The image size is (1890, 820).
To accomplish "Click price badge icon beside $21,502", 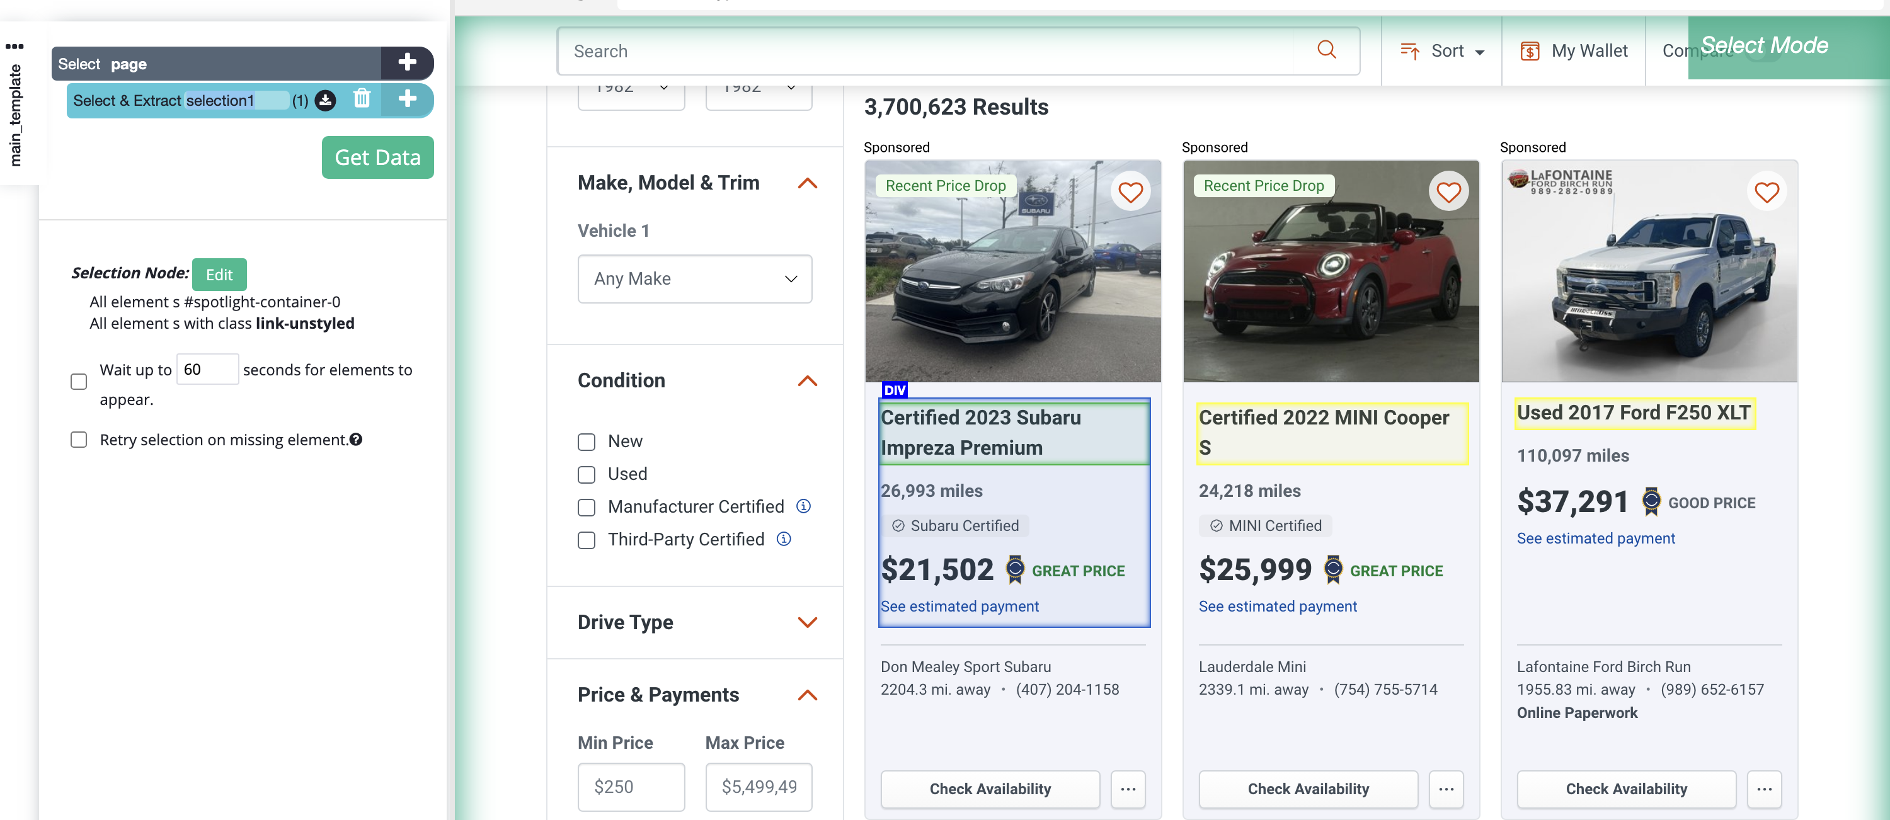I will (1015, 570).
